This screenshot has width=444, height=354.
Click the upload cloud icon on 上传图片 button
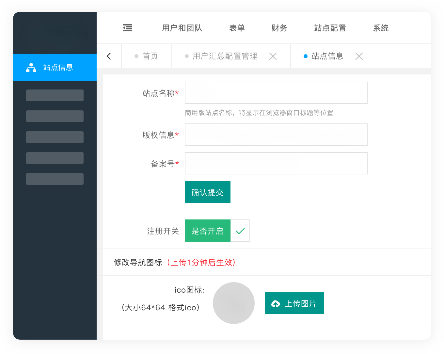(276, 303)
